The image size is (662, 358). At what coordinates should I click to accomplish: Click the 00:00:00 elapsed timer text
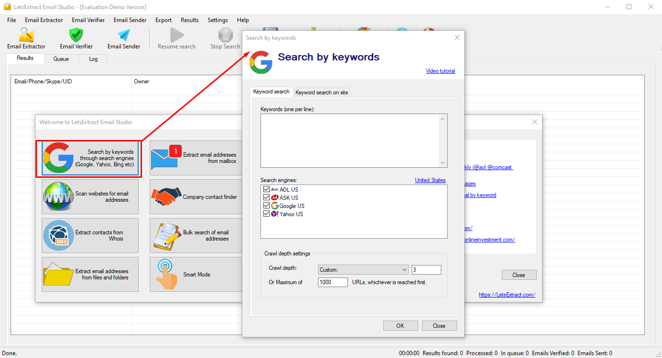409,353
